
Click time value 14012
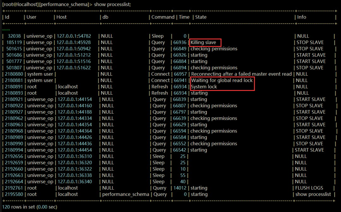180,188
